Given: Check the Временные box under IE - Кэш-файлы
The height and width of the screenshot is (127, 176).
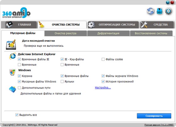Looking at the screenshot, I should tap(62, 65).
